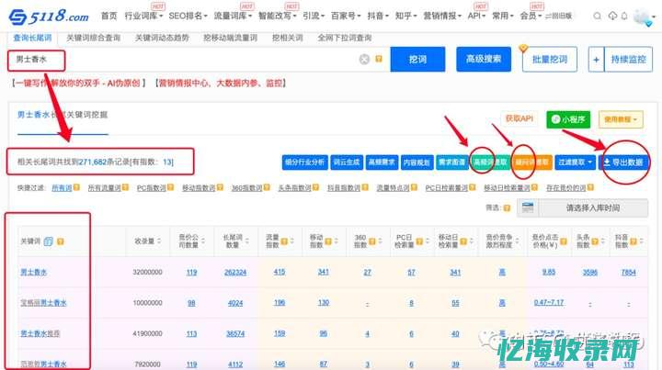Clear the search box with the X icon
This screenshot has width=662, height=370.
point(364,60)
